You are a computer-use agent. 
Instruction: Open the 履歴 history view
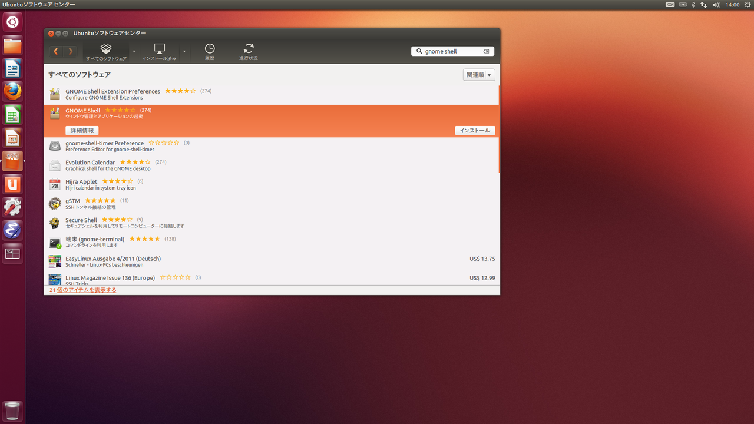[x=210, y=52]
